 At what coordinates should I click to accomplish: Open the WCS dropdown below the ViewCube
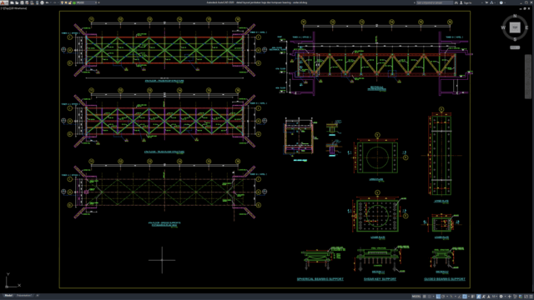pos(515,47)
